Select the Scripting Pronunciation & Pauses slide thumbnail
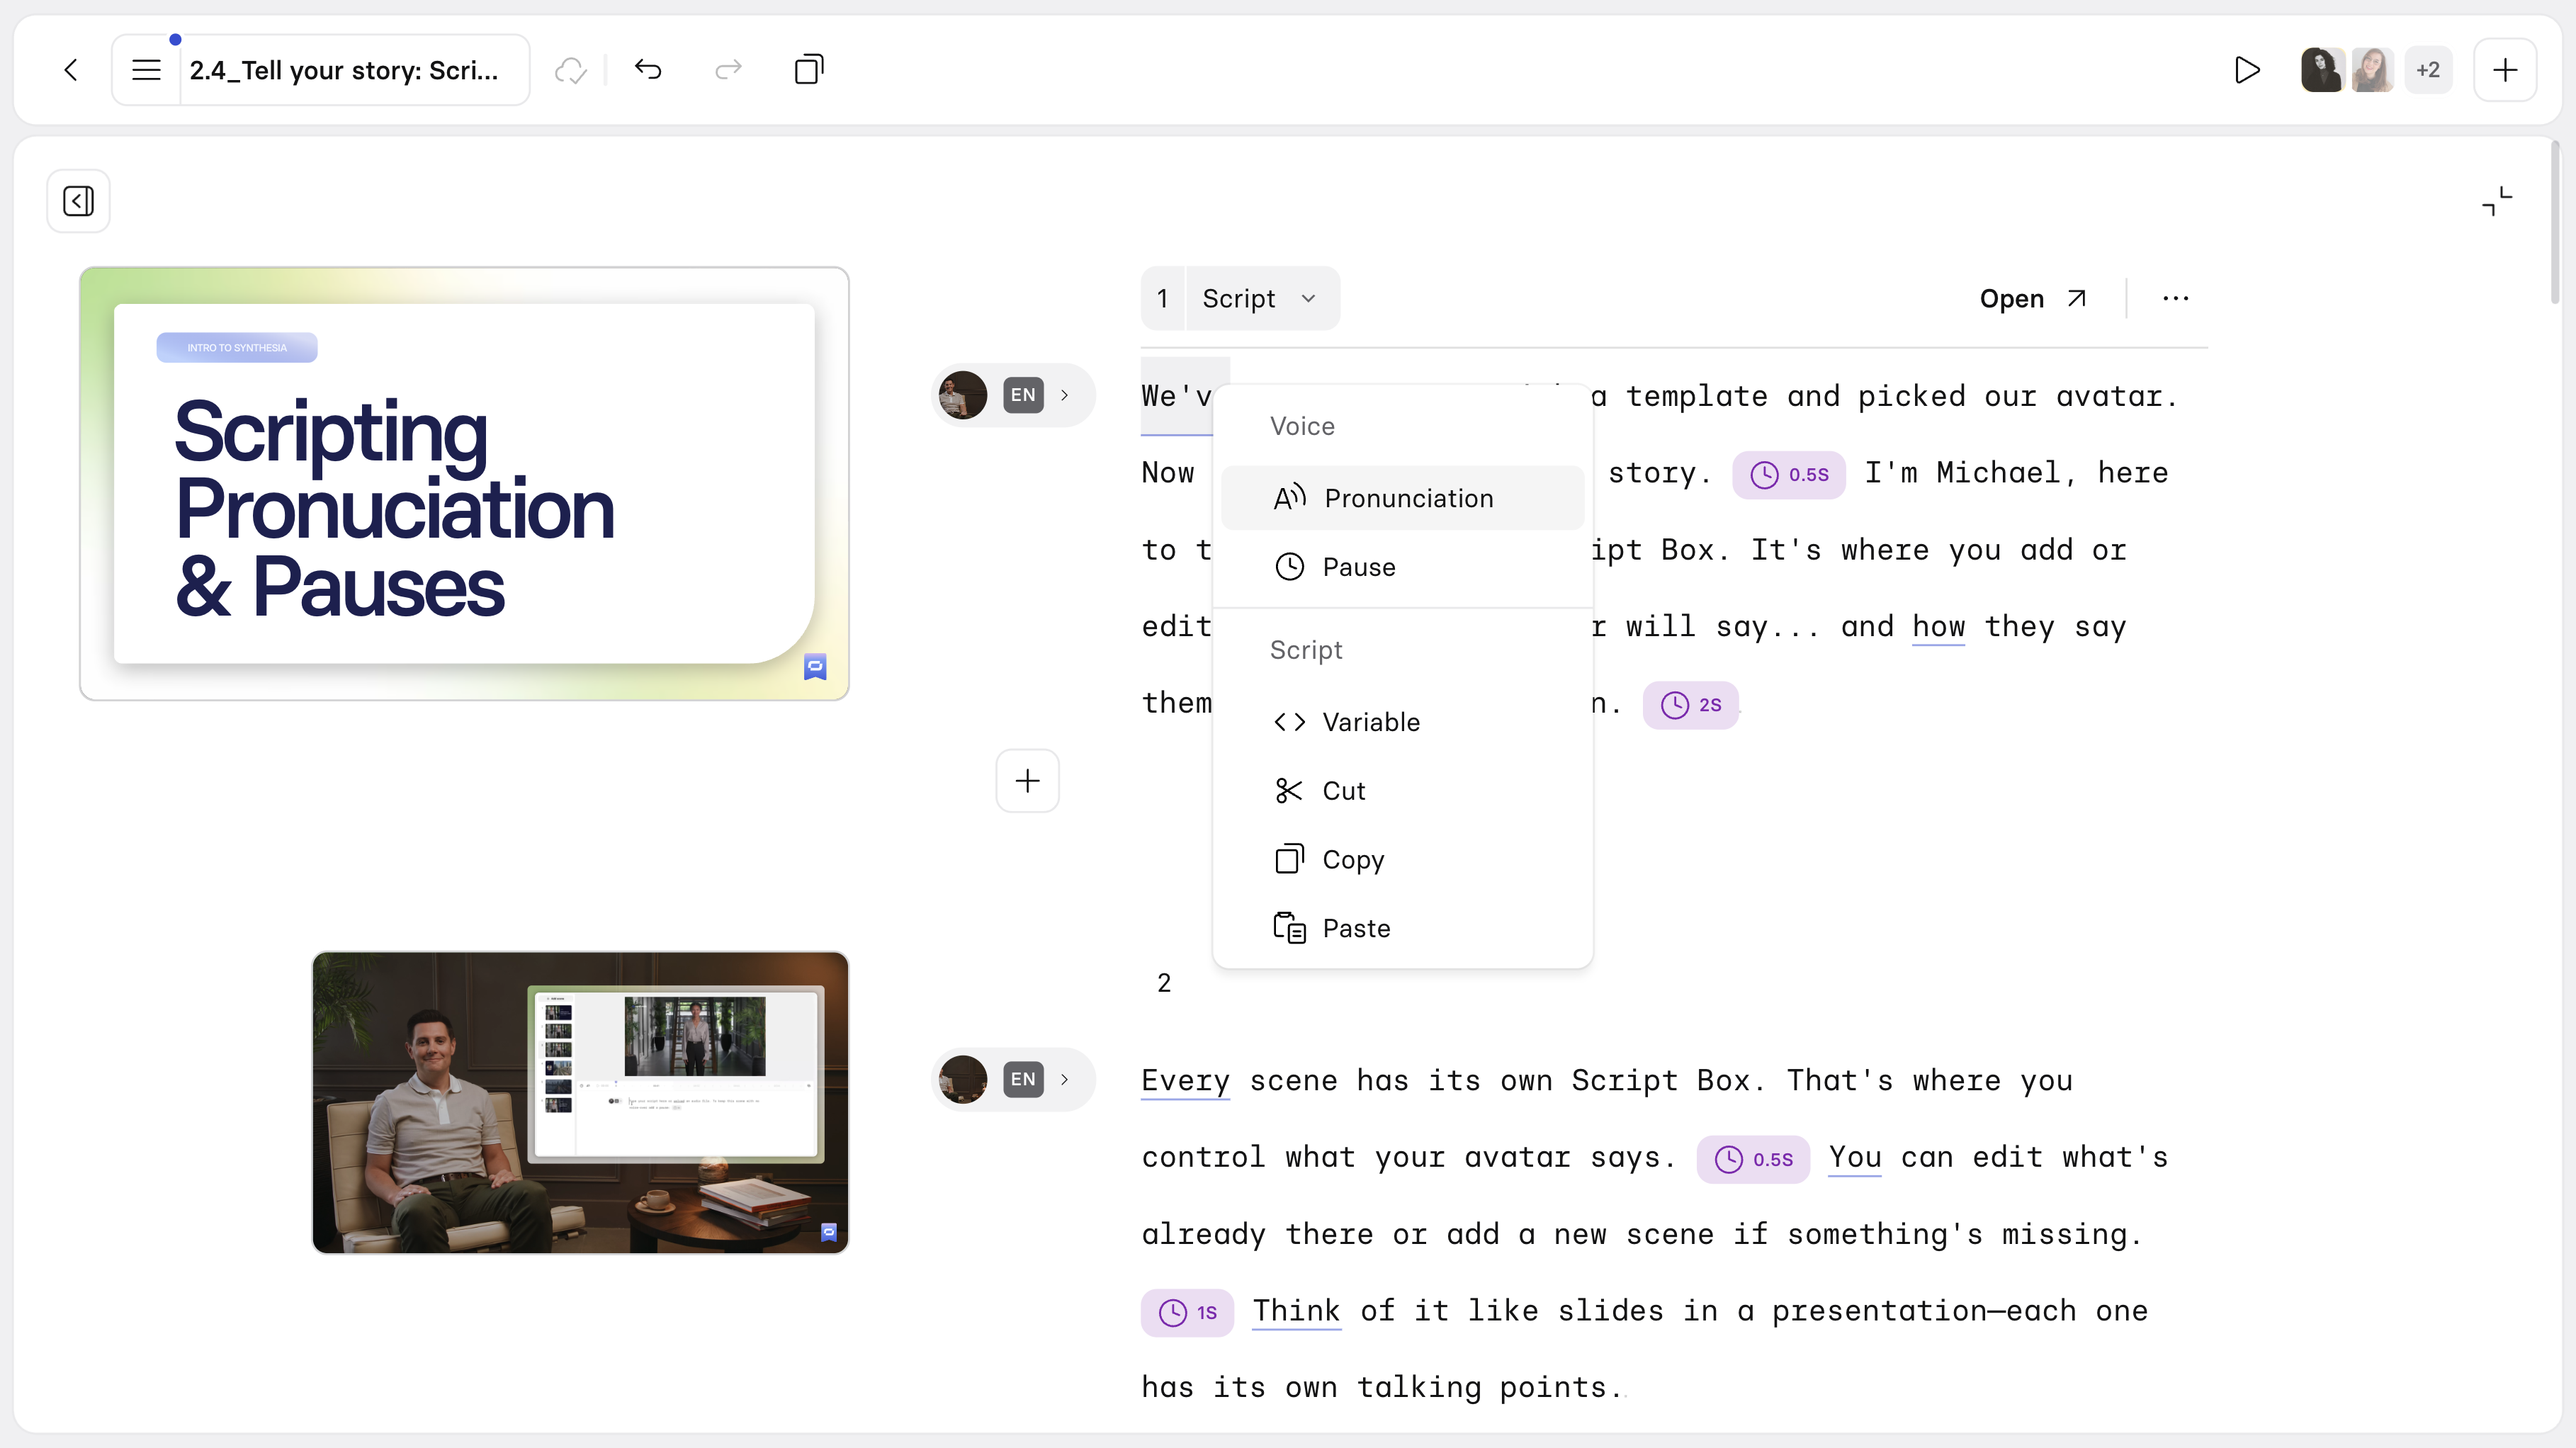 click(x=464, y=484)
